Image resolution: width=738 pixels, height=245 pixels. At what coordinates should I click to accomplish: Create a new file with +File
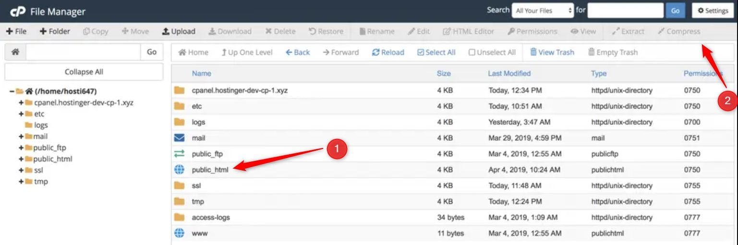16,31
